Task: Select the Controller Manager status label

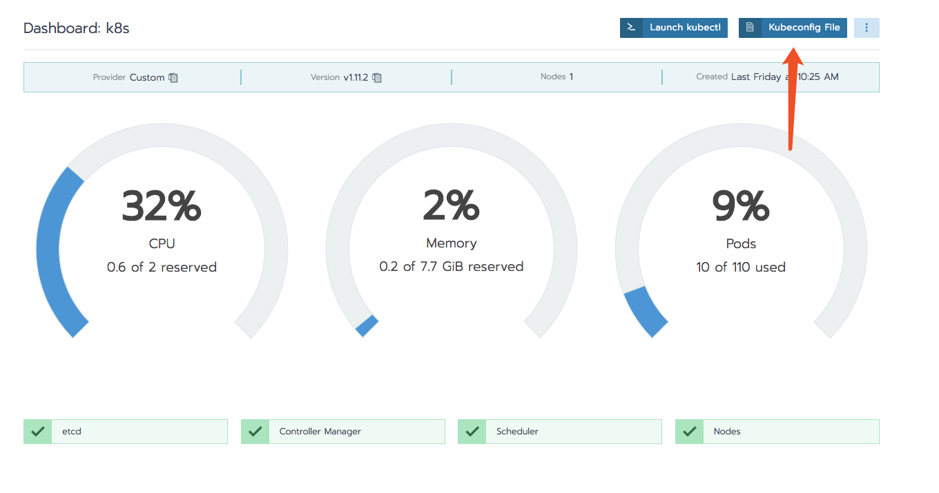Action: [320, 432]
